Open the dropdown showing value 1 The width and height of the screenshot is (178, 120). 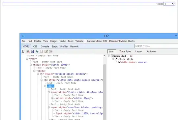(x=169, y=4)
